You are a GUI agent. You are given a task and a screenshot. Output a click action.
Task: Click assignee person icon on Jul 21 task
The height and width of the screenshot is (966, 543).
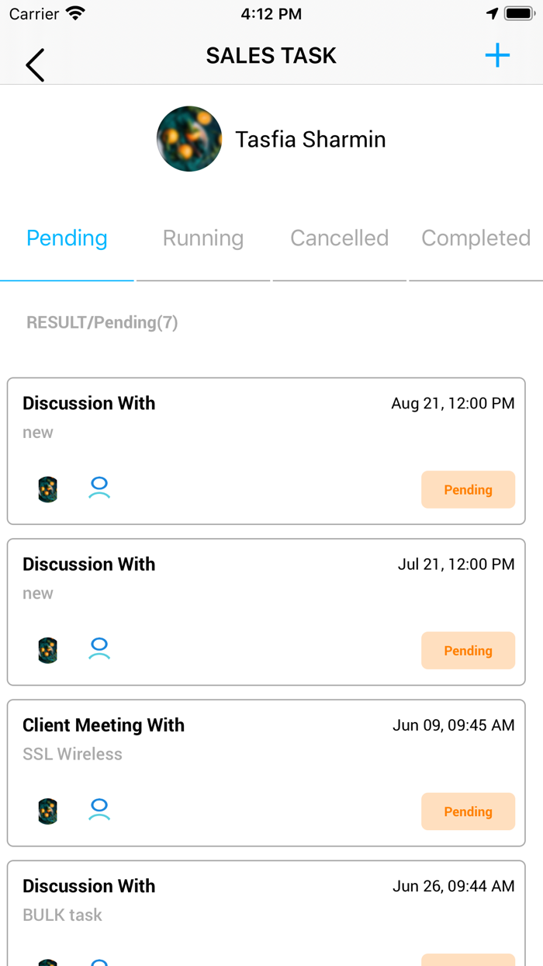(x=99, y=649)
